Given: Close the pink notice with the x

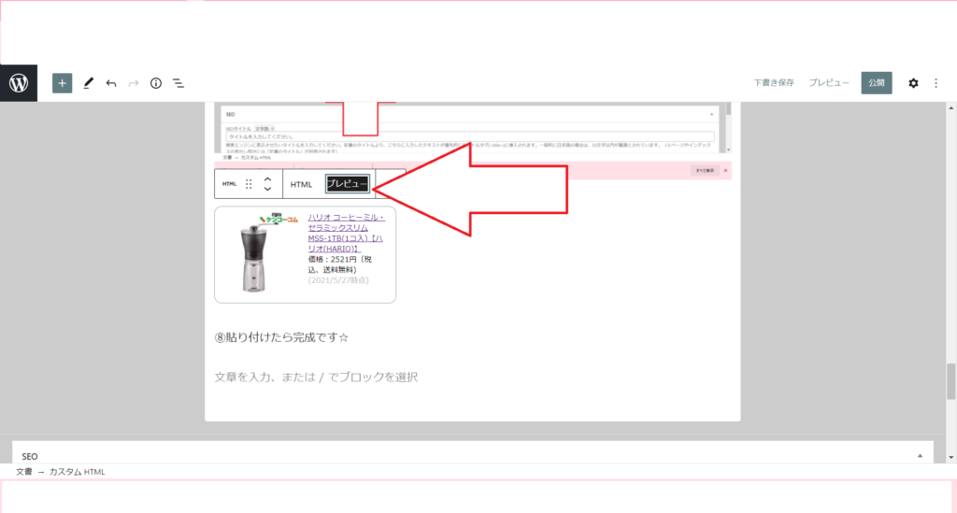Looking at the screenshot, I should (725, 170).
